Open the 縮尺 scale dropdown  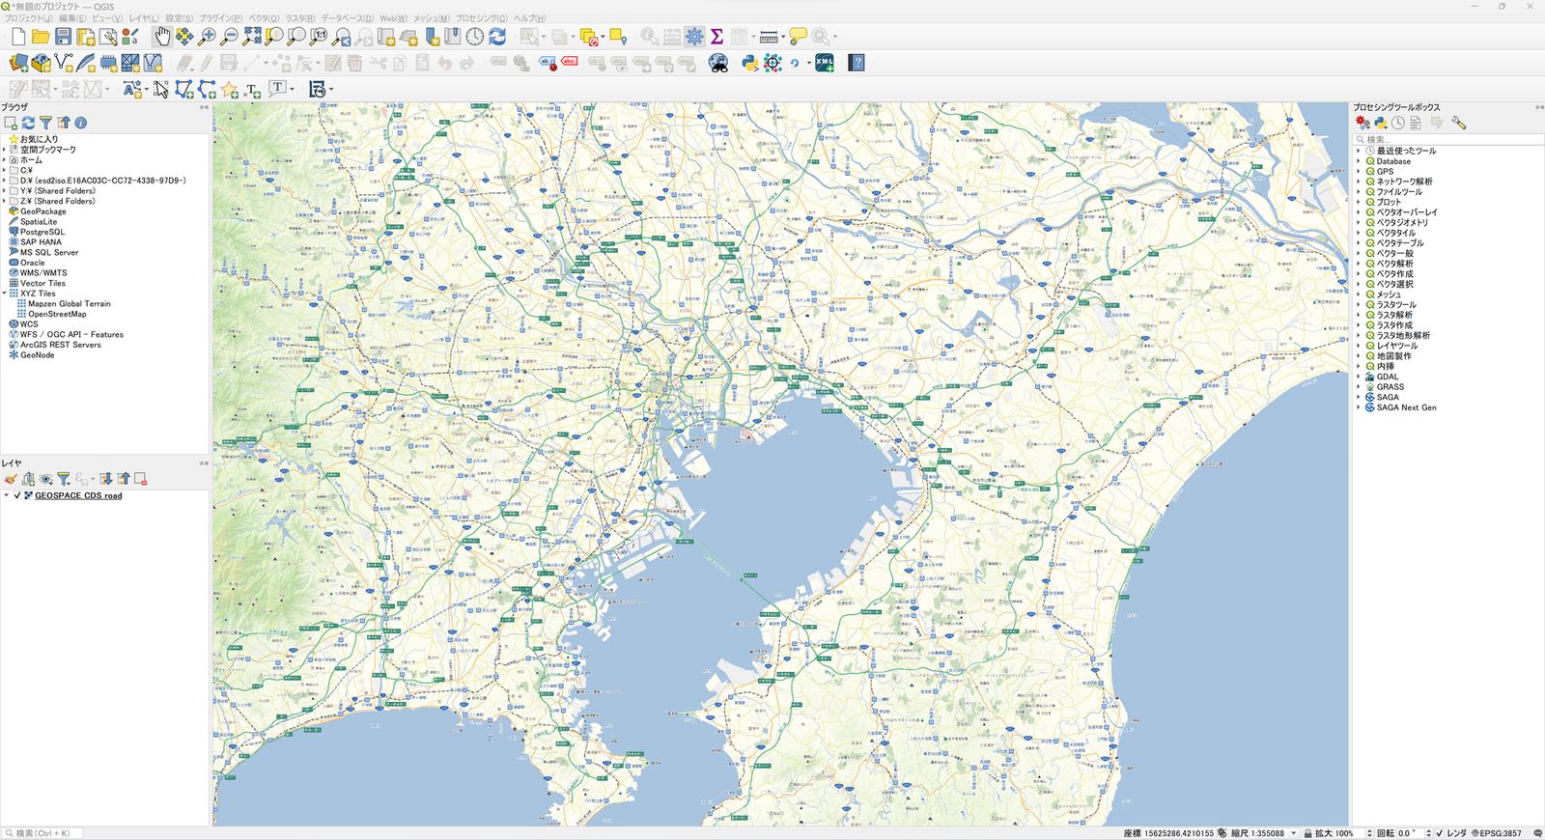pos(1294,833)
